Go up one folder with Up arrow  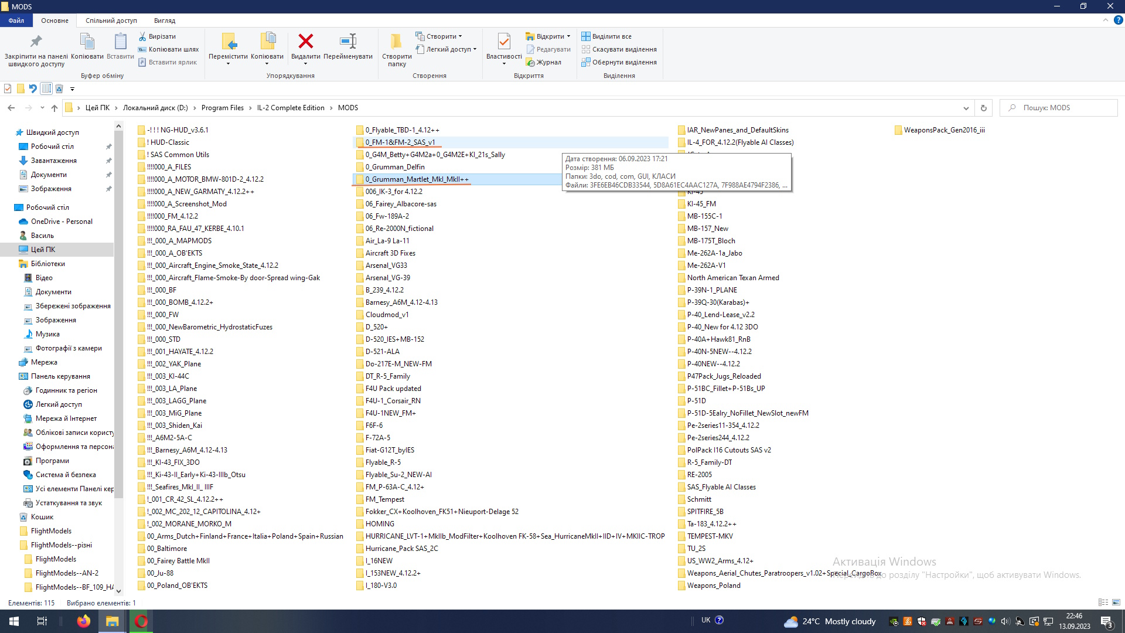pyautogui.click(x=54, y=108)
